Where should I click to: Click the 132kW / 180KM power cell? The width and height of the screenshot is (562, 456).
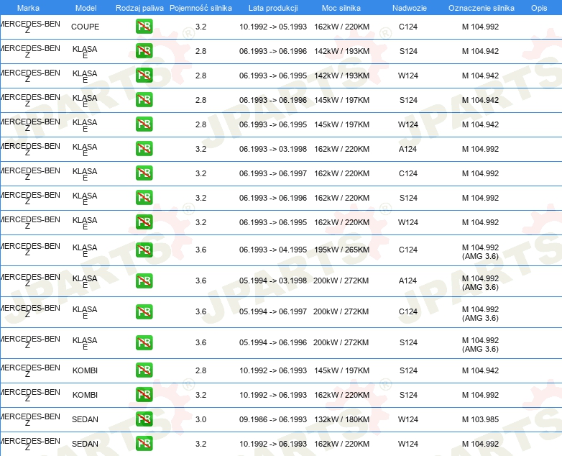click(341, 419)
